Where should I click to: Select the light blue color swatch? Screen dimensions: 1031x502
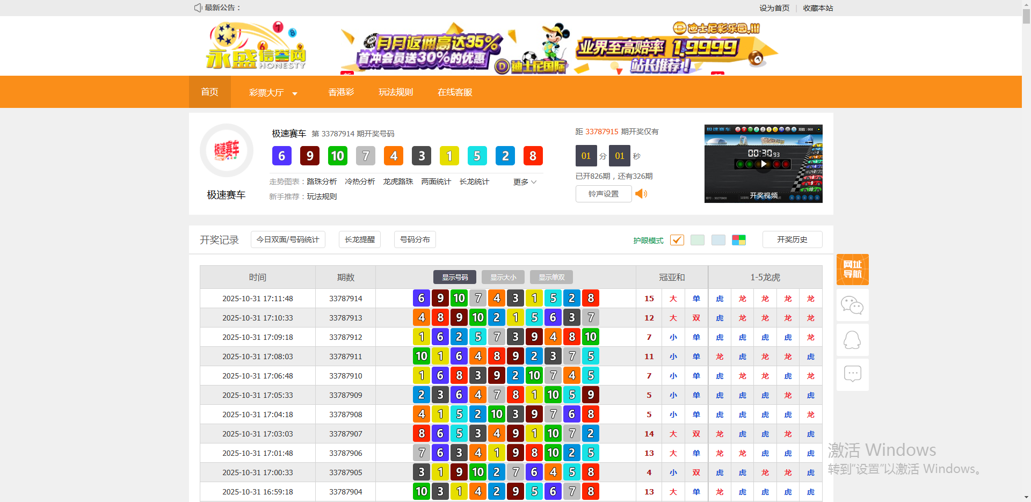718,240
